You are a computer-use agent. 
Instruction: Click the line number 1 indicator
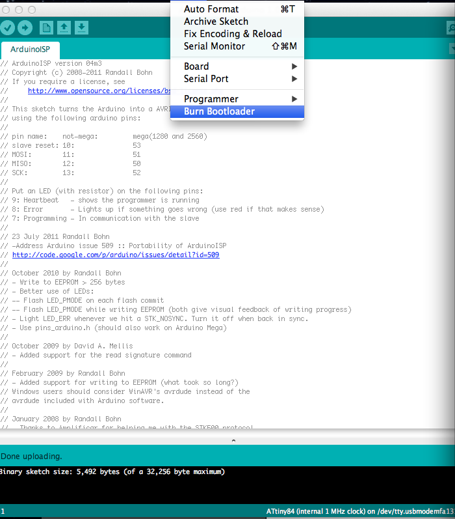(x=3, y=511)
